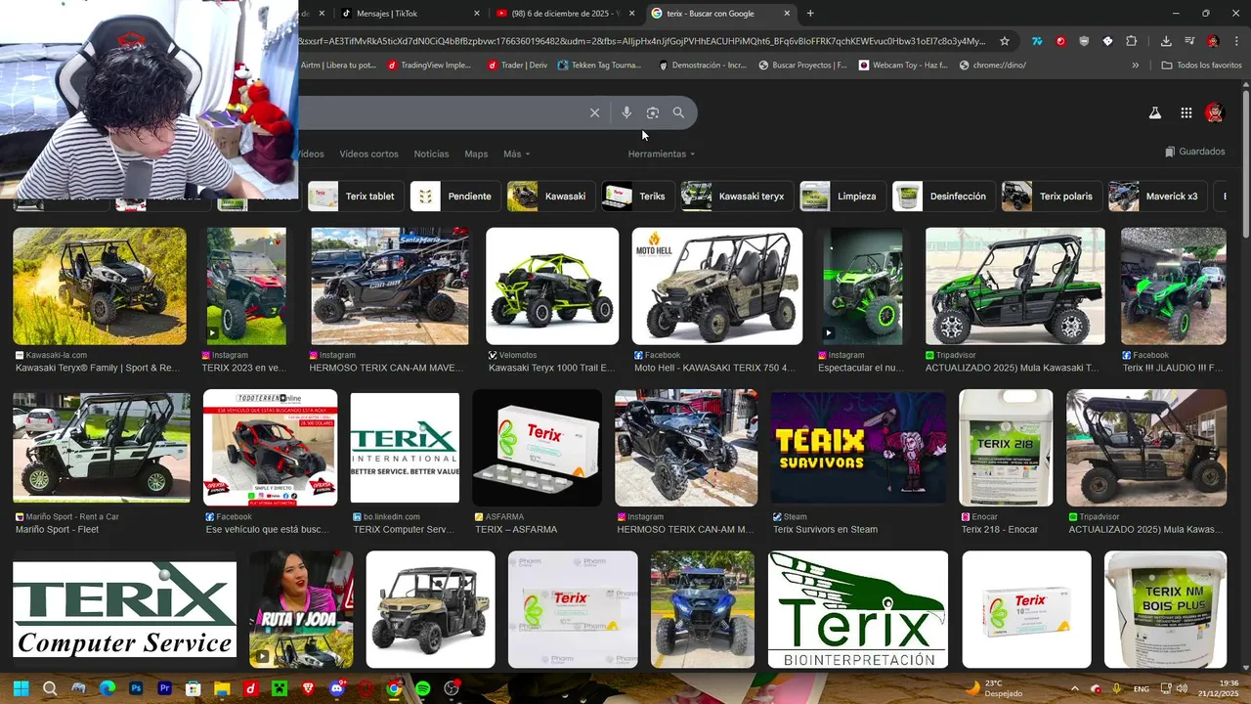1251x704 pixels.
Task: Filter images by Teriks chip
Action: (x=637, y=197)
